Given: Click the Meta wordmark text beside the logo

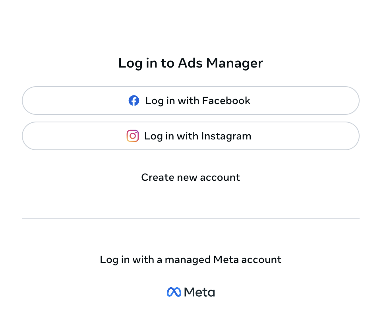Looking at the screenshot, I should 200,292.
